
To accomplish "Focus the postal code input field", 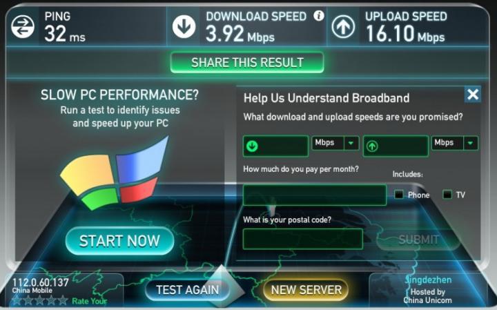I will pyautogui.click(x=303, y=239).
